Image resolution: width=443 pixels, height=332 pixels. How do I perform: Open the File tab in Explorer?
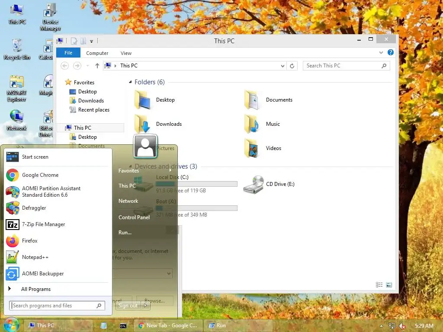[x=68, y=53]
